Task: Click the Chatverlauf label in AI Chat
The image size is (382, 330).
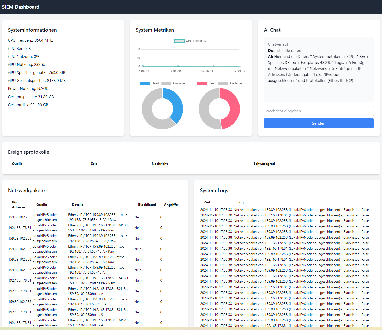Action: pos(278,44)
